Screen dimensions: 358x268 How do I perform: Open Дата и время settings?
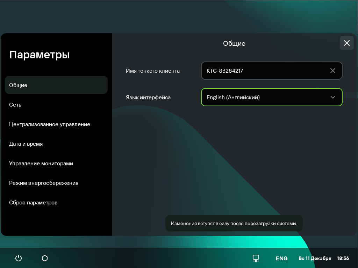coord(26,144)
